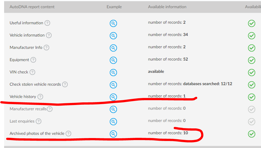261x148 pixels.
Task: Show help for Manufacturer Info
Action: (47, 48)
